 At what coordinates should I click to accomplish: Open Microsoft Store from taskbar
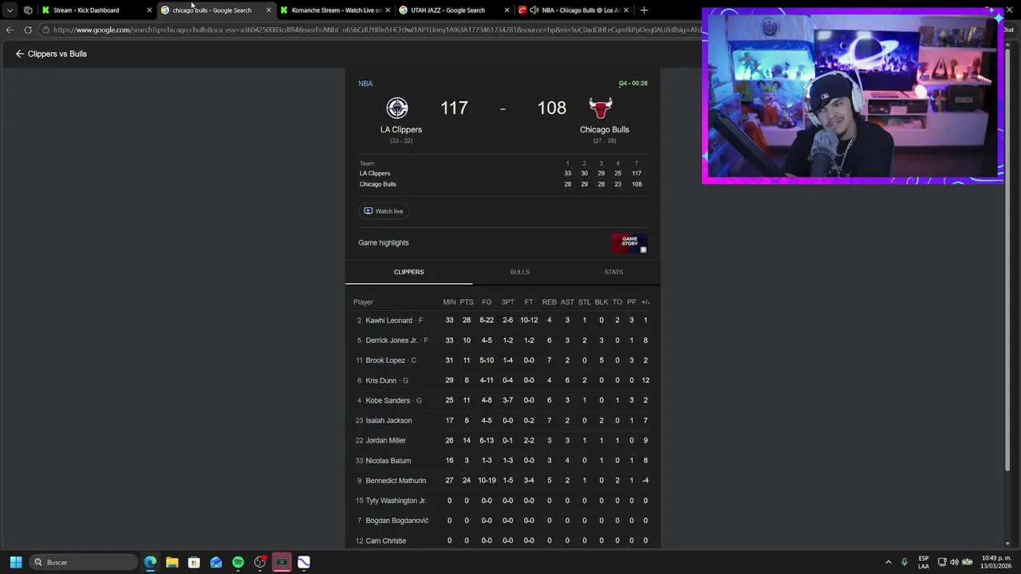tap(194, 562)
